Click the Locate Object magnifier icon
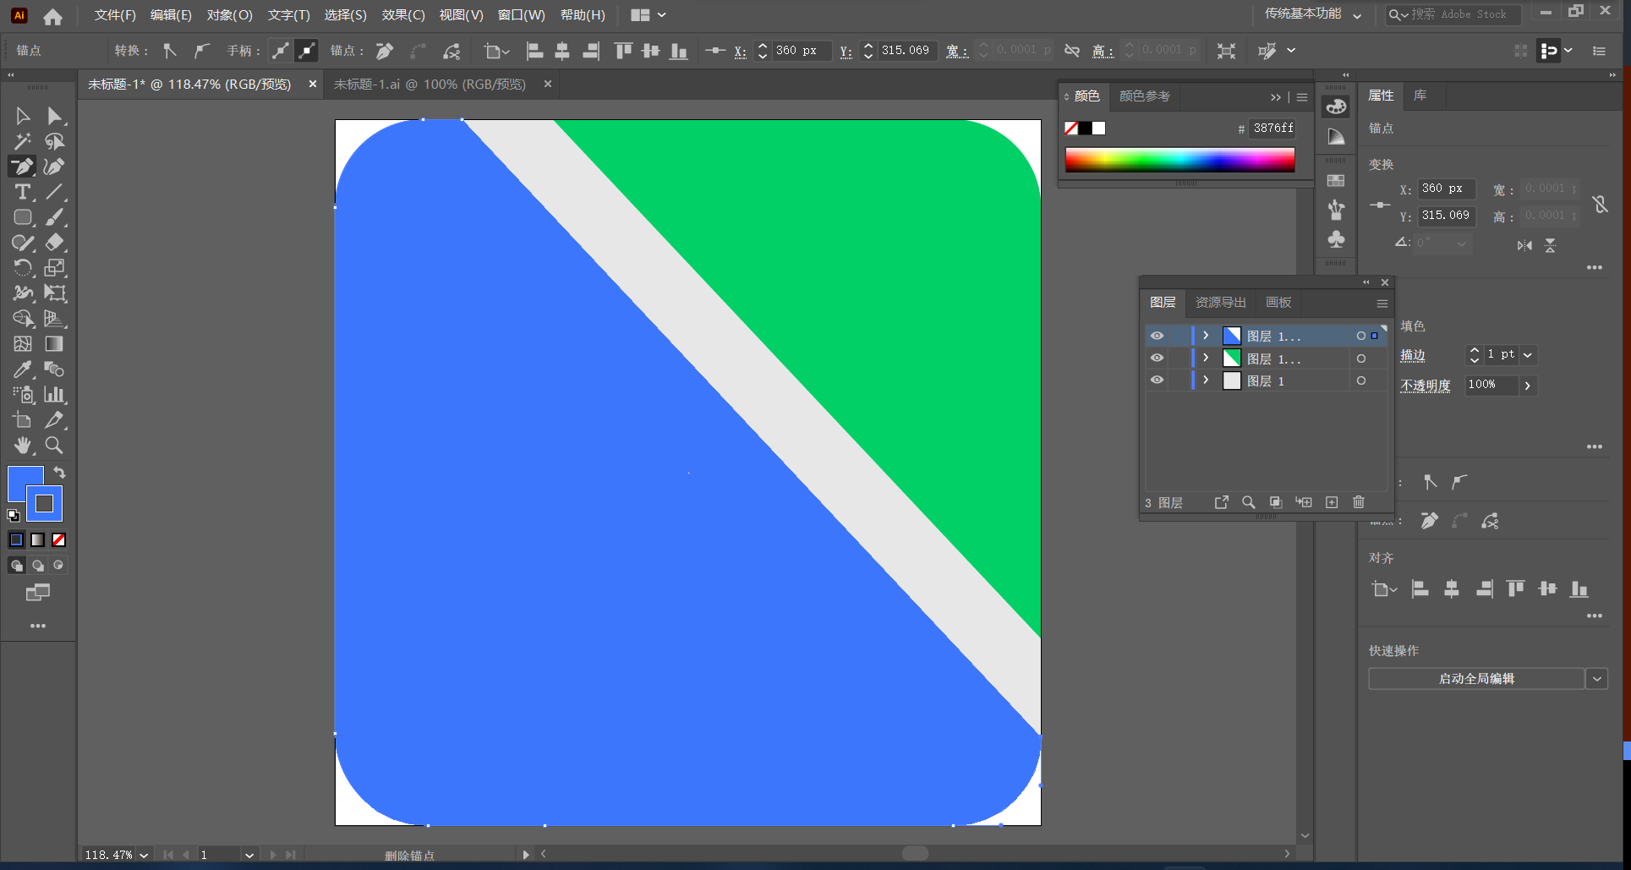Image resolution: width=1631 pixels, height=870 pixels. point(1248,502)
